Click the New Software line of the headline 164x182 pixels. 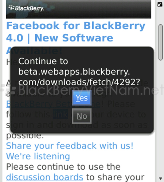click(x=74, y=38)
